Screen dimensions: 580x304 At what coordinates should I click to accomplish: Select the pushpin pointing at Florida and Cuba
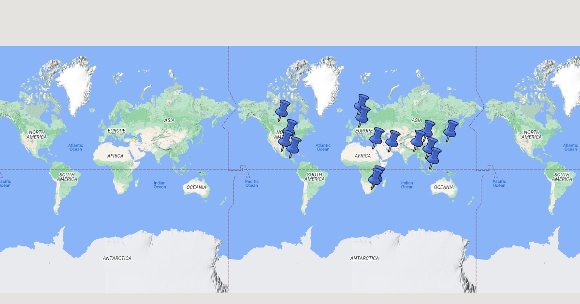tap(293, 147)
